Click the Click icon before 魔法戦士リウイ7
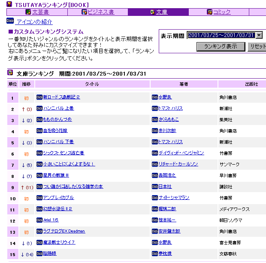 pyautogui.click(x=39, y=242)
